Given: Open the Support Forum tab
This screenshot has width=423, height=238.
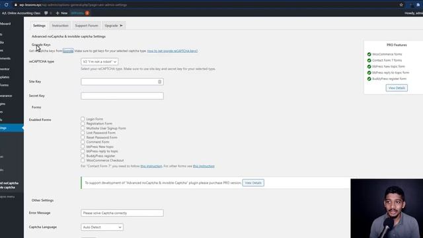Looking at the screenshot, I should click(x=87, y=25).
